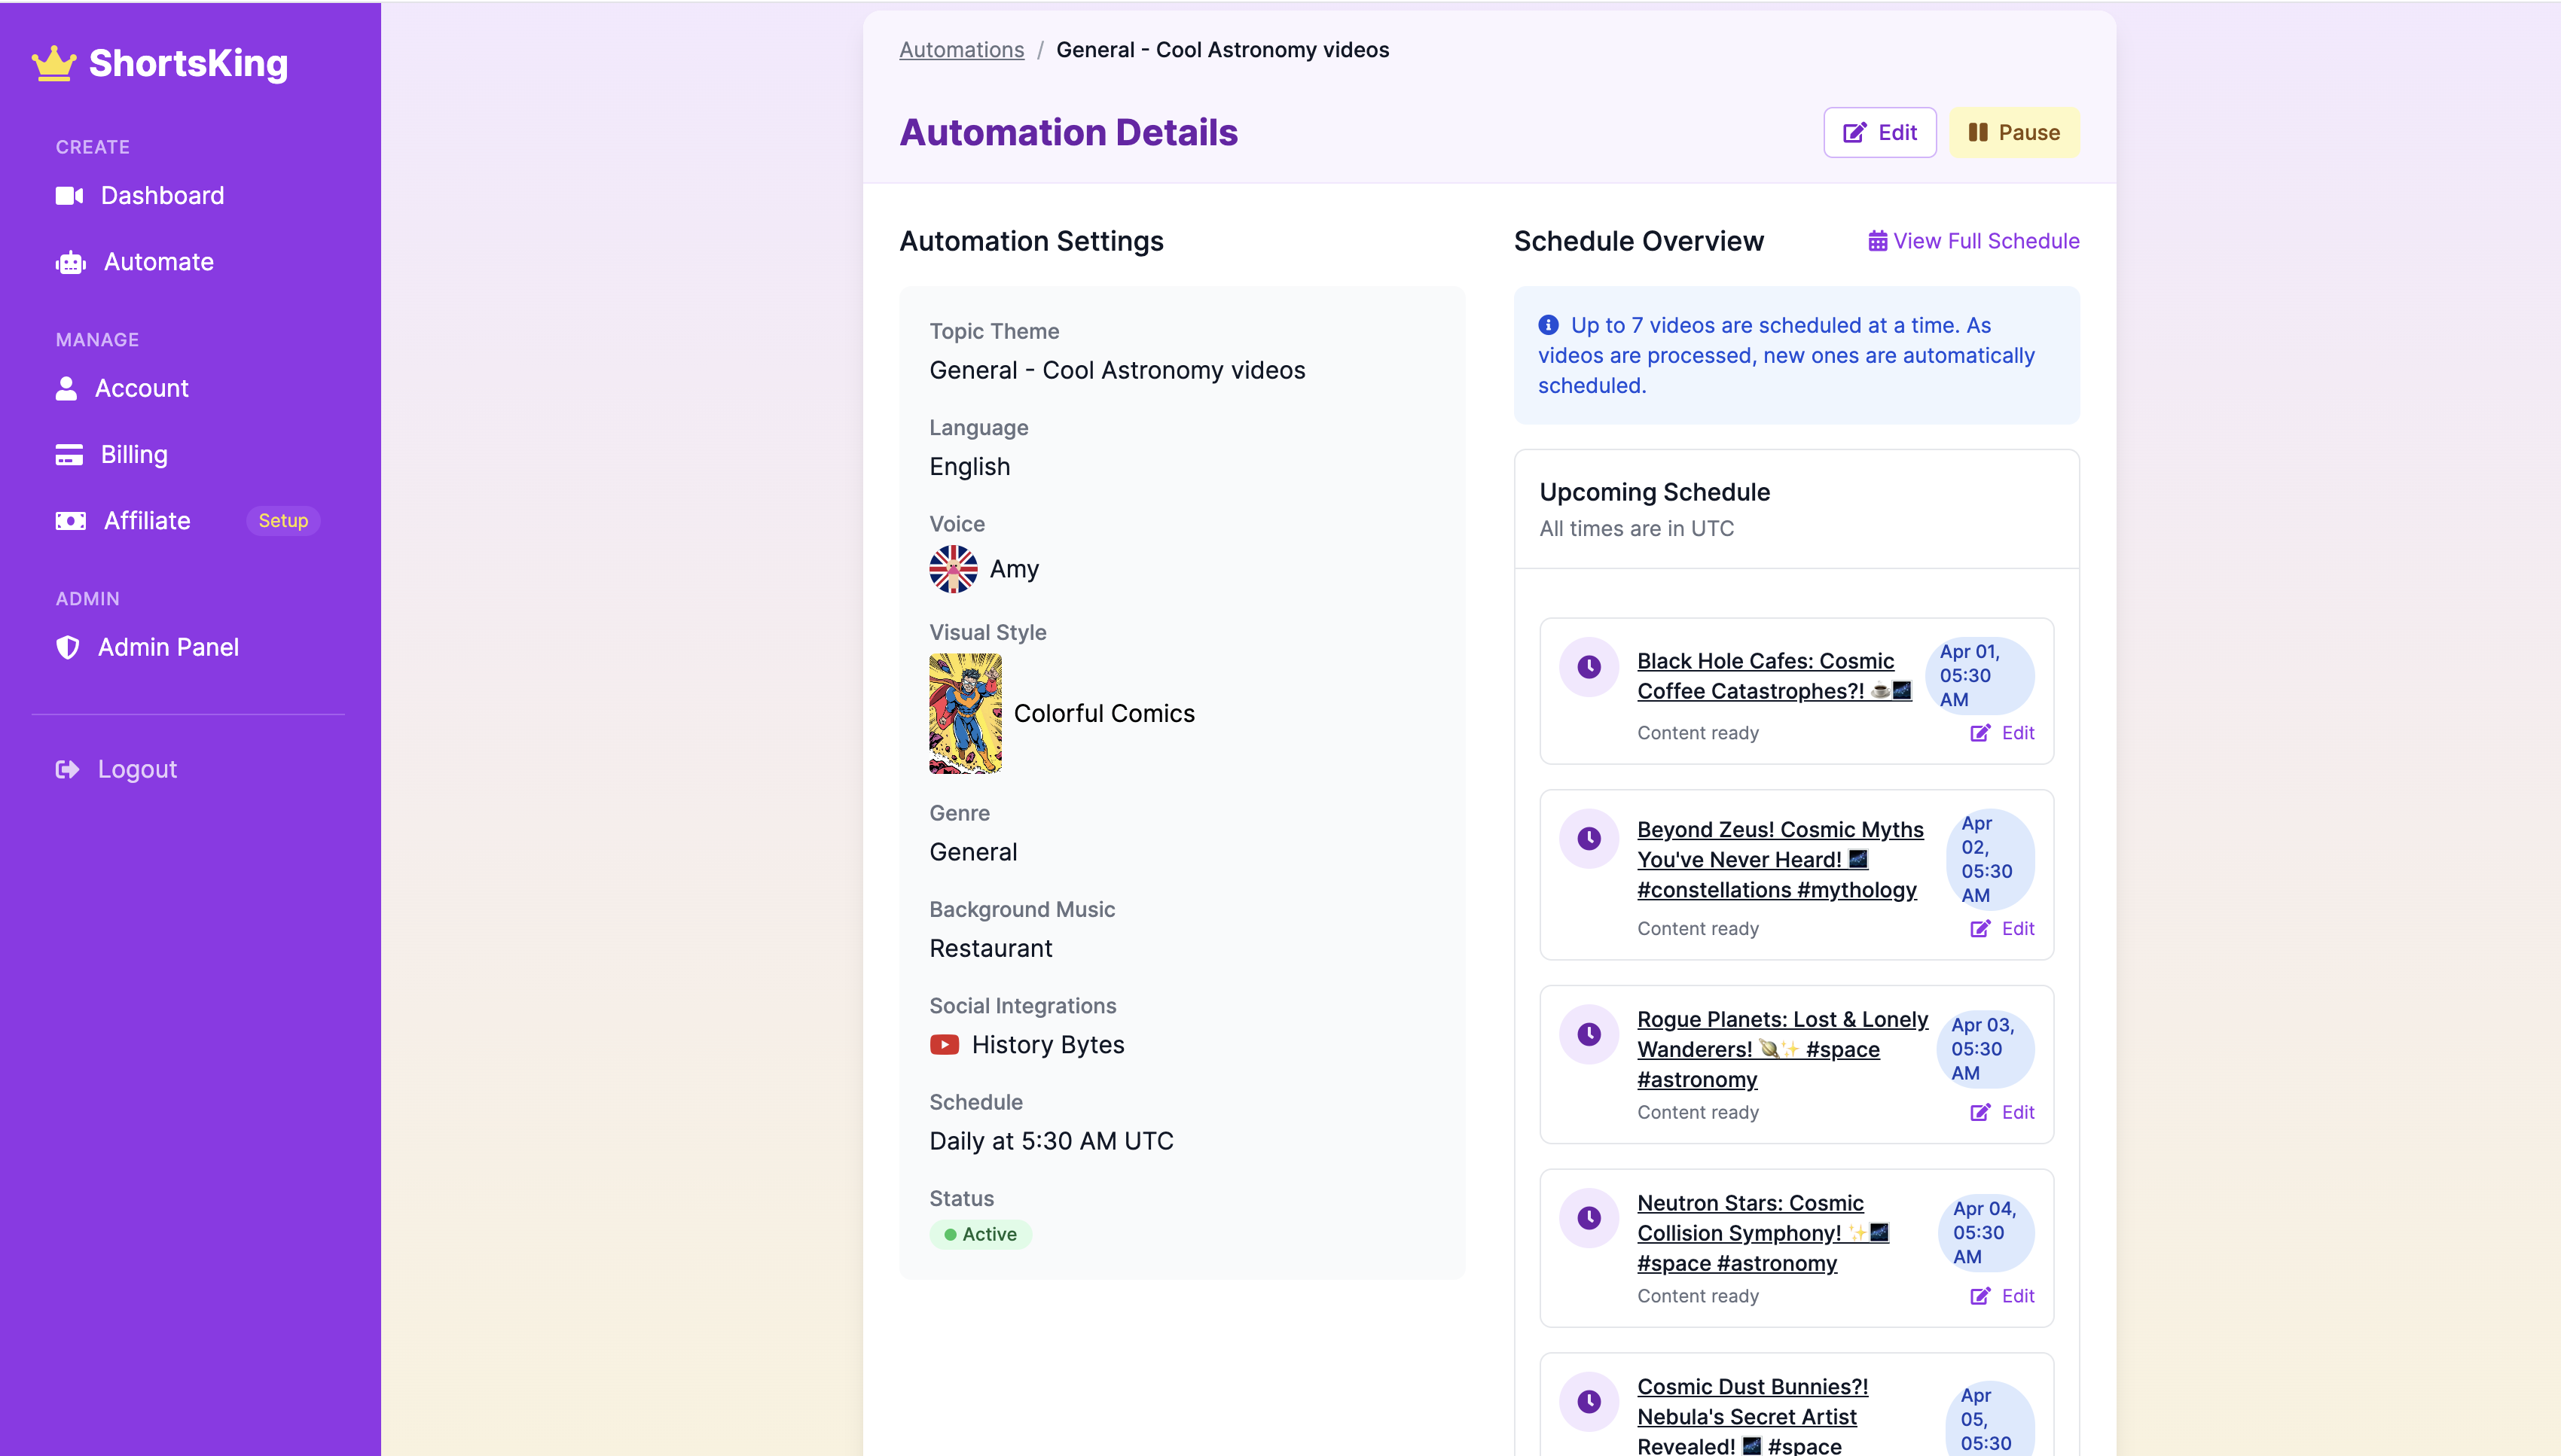Go back via Automations breadcrumb link
This screenshot has width=2561, height=1456.
coord(961,50)
